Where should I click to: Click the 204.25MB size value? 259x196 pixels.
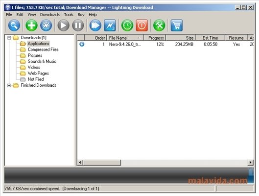(184, 44)
